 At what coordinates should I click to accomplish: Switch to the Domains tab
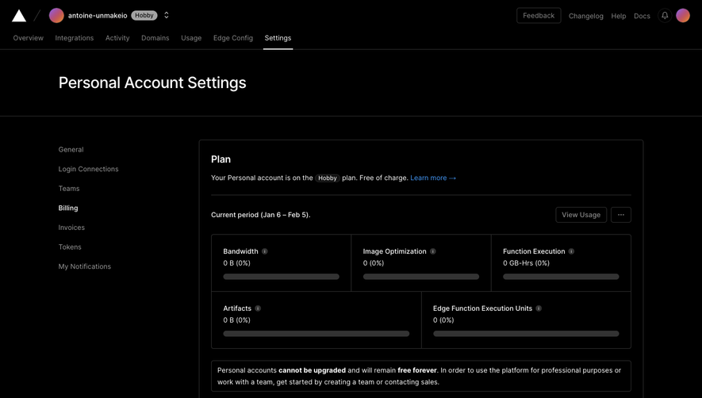pos(155,38)
